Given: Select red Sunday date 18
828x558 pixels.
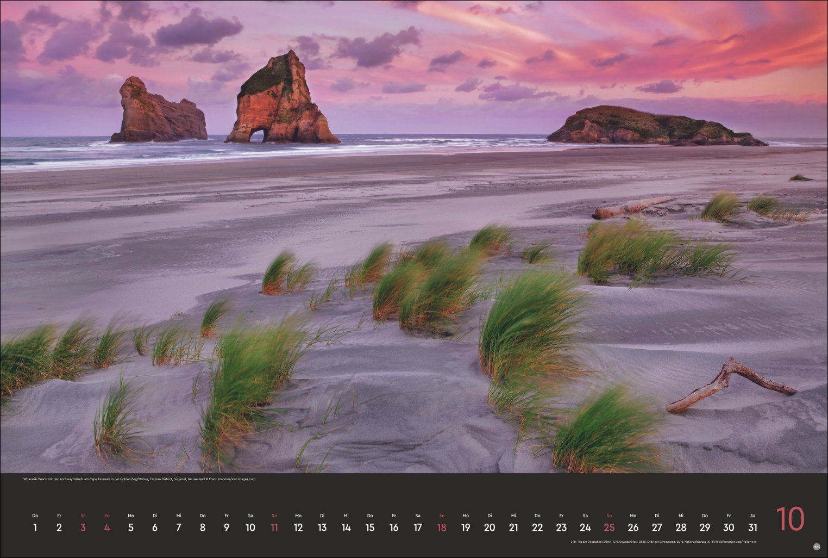Looking at the screenshot, I should [442, 527].
